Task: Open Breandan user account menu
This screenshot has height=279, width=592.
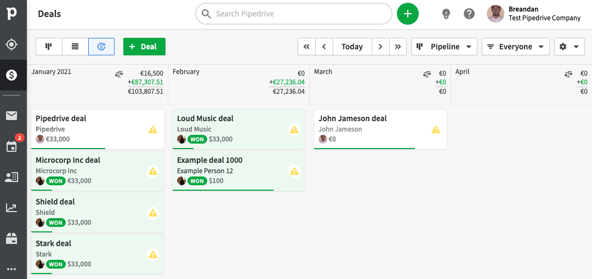Action: coord(534,14)
